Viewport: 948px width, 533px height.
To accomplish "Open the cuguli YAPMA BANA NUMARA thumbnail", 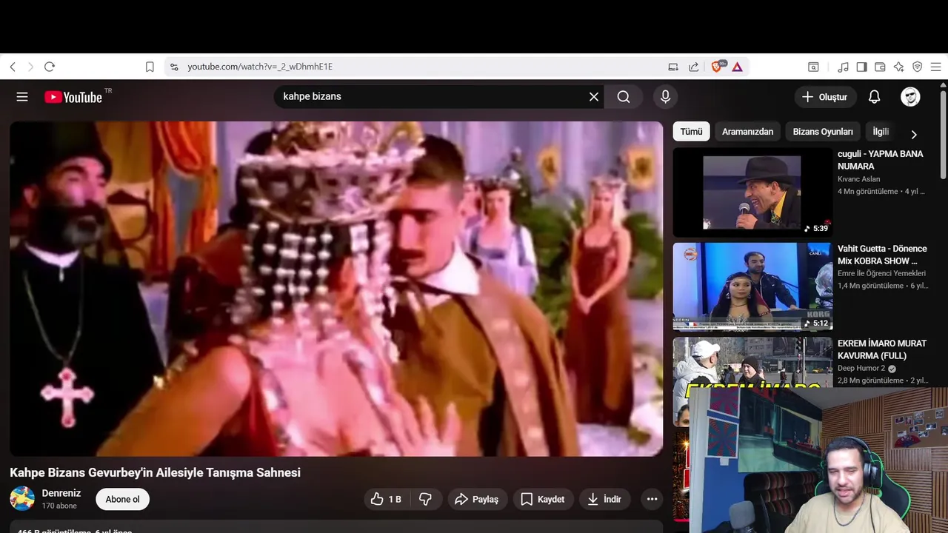I will tap(752, 192).
